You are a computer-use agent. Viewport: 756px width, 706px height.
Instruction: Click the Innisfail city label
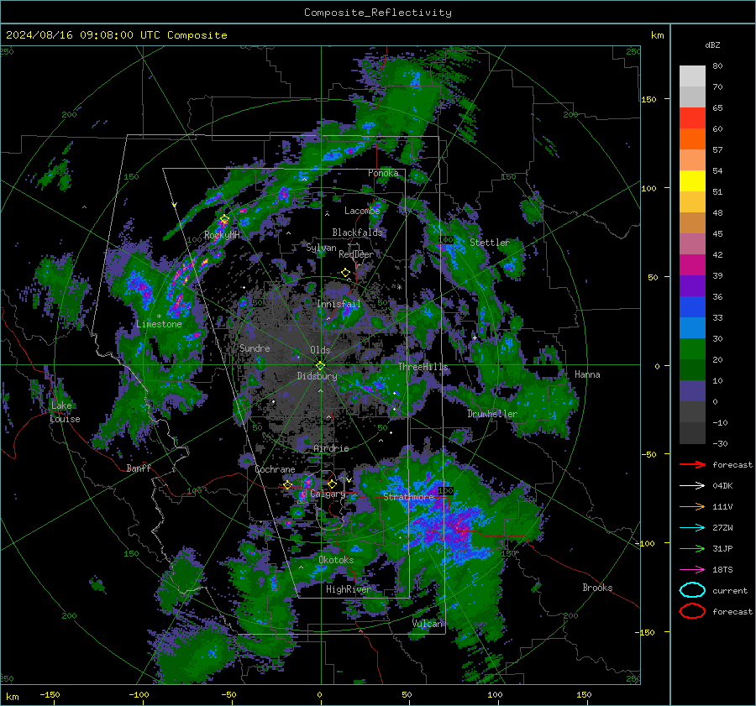(339, 304)
